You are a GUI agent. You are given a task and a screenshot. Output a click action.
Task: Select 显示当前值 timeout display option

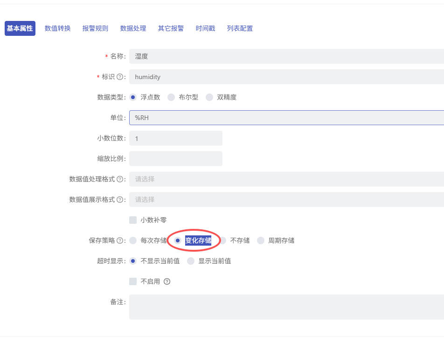pyautogui.click(x=191, y=261)
